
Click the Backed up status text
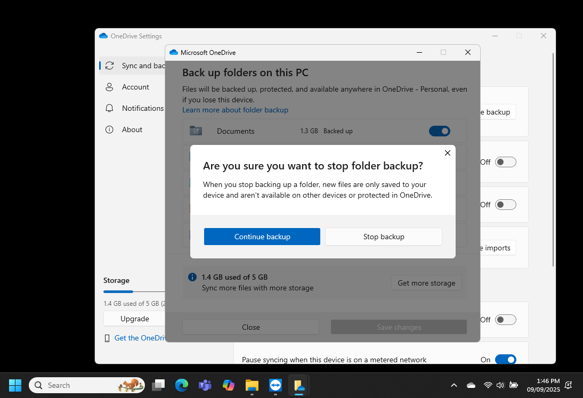pyautogui.click(x=338, y=131)
